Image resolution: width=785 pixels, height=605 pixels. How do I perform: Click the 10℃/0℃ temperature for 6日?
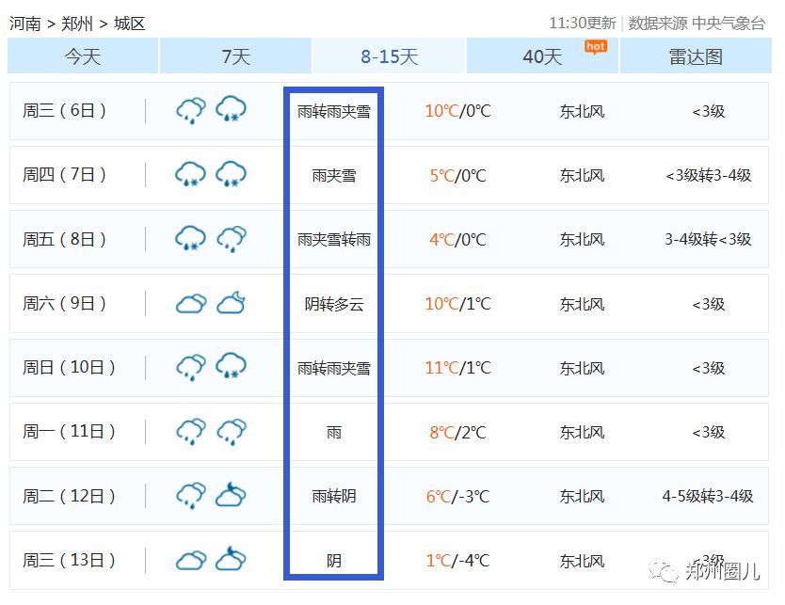coord(457,111)
